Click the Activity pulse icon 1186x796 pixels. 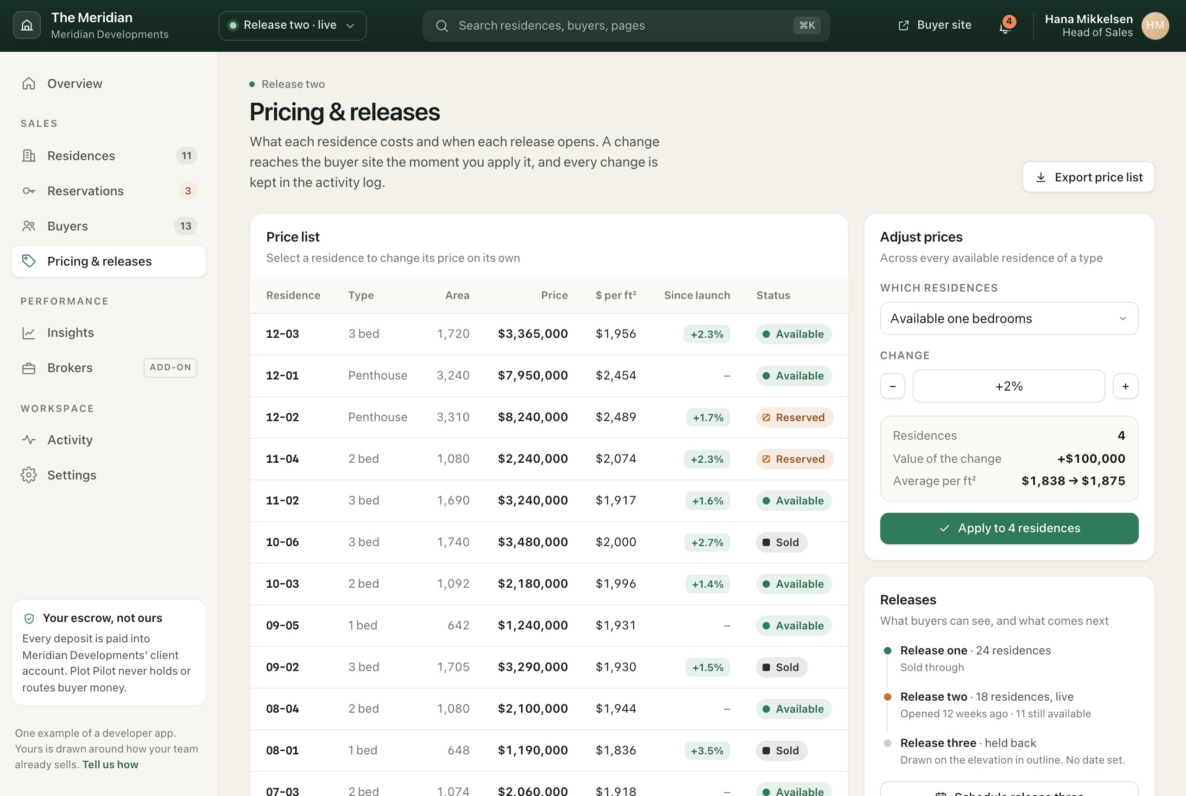pyautogui.click(x=29, y=440)
